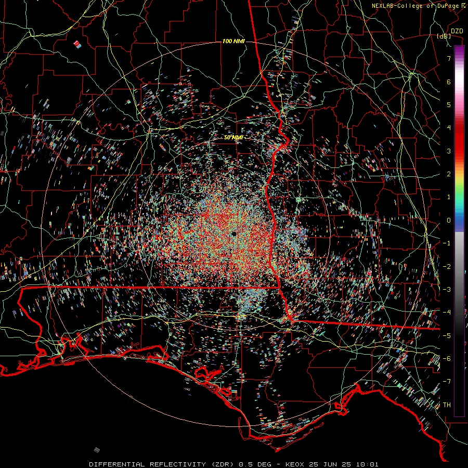Select the 25 JUN 25 date in the caption
The width and height of the screenshot is (468, 468).
(330, 464)
